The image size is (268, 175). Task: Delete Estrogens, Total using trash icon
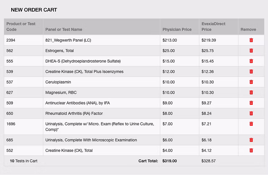tap(251, 51)
